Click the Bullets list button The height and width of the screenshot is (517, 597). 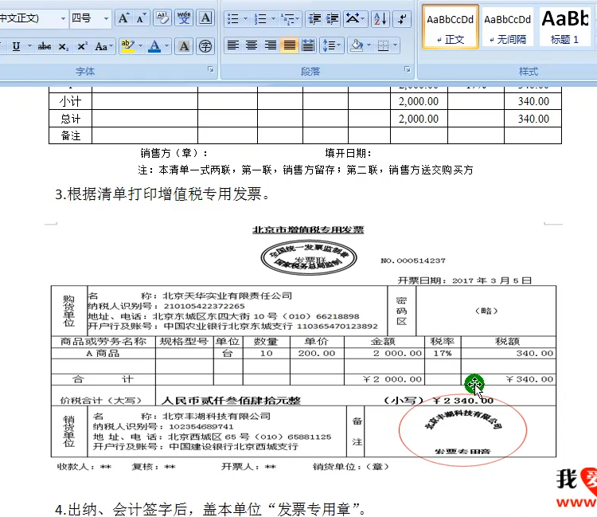pyautogui.click(x=232, y=18)
